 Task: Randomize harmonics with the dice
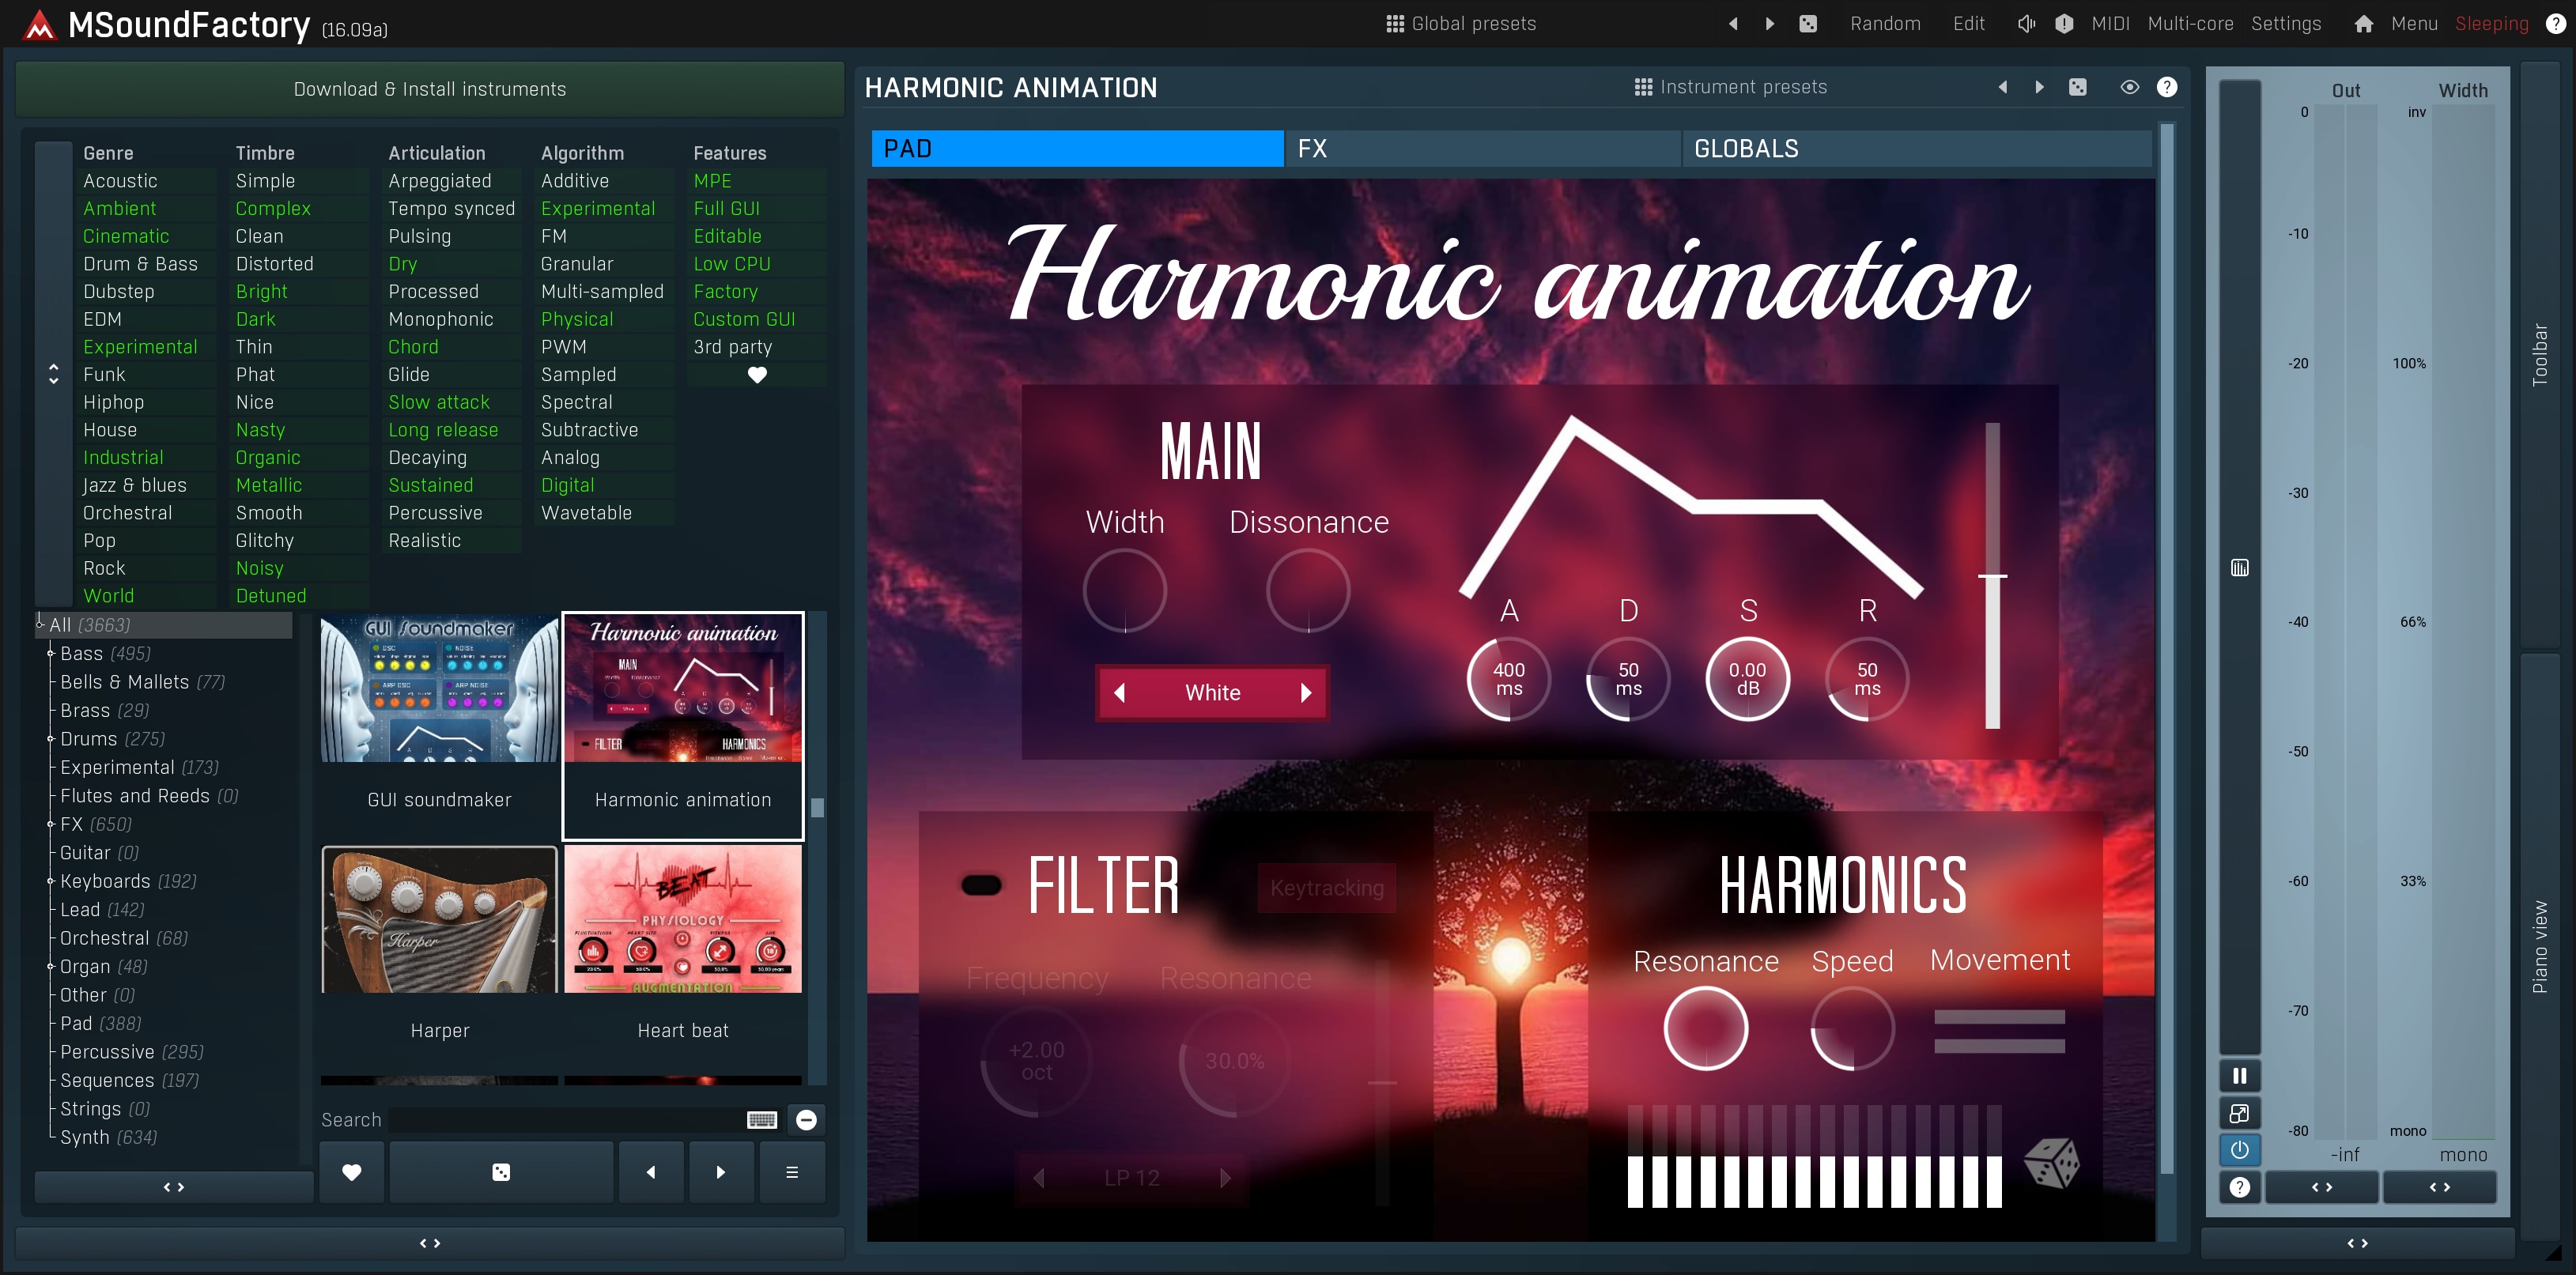(x=2050, y=1162)
